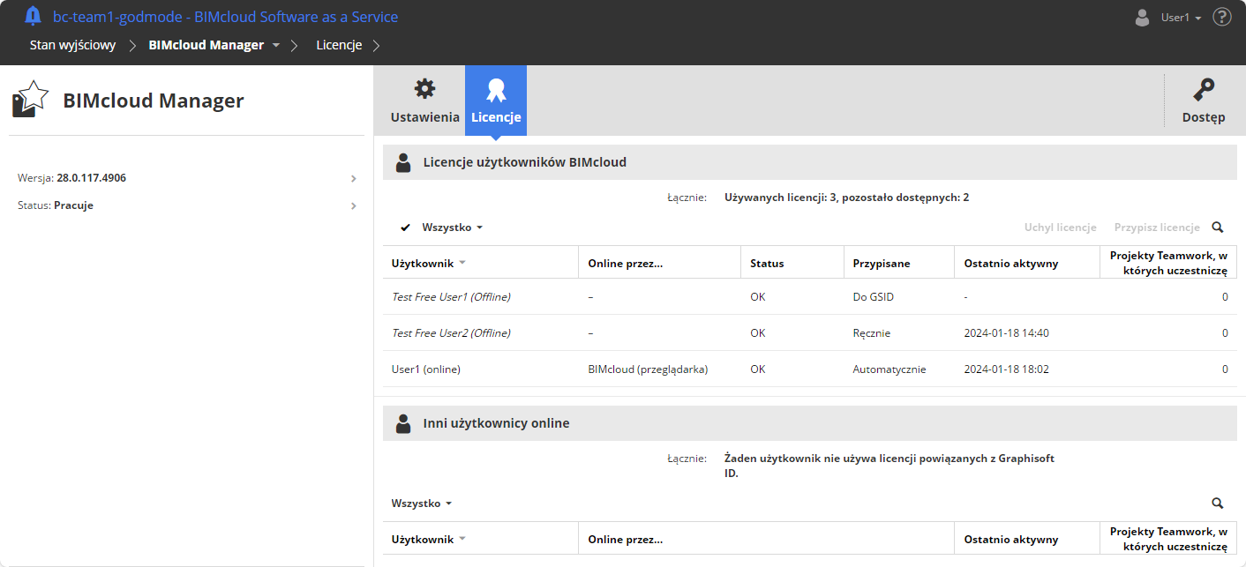Click the notification bell icon

pyautogui.click(x=33, y=16)
